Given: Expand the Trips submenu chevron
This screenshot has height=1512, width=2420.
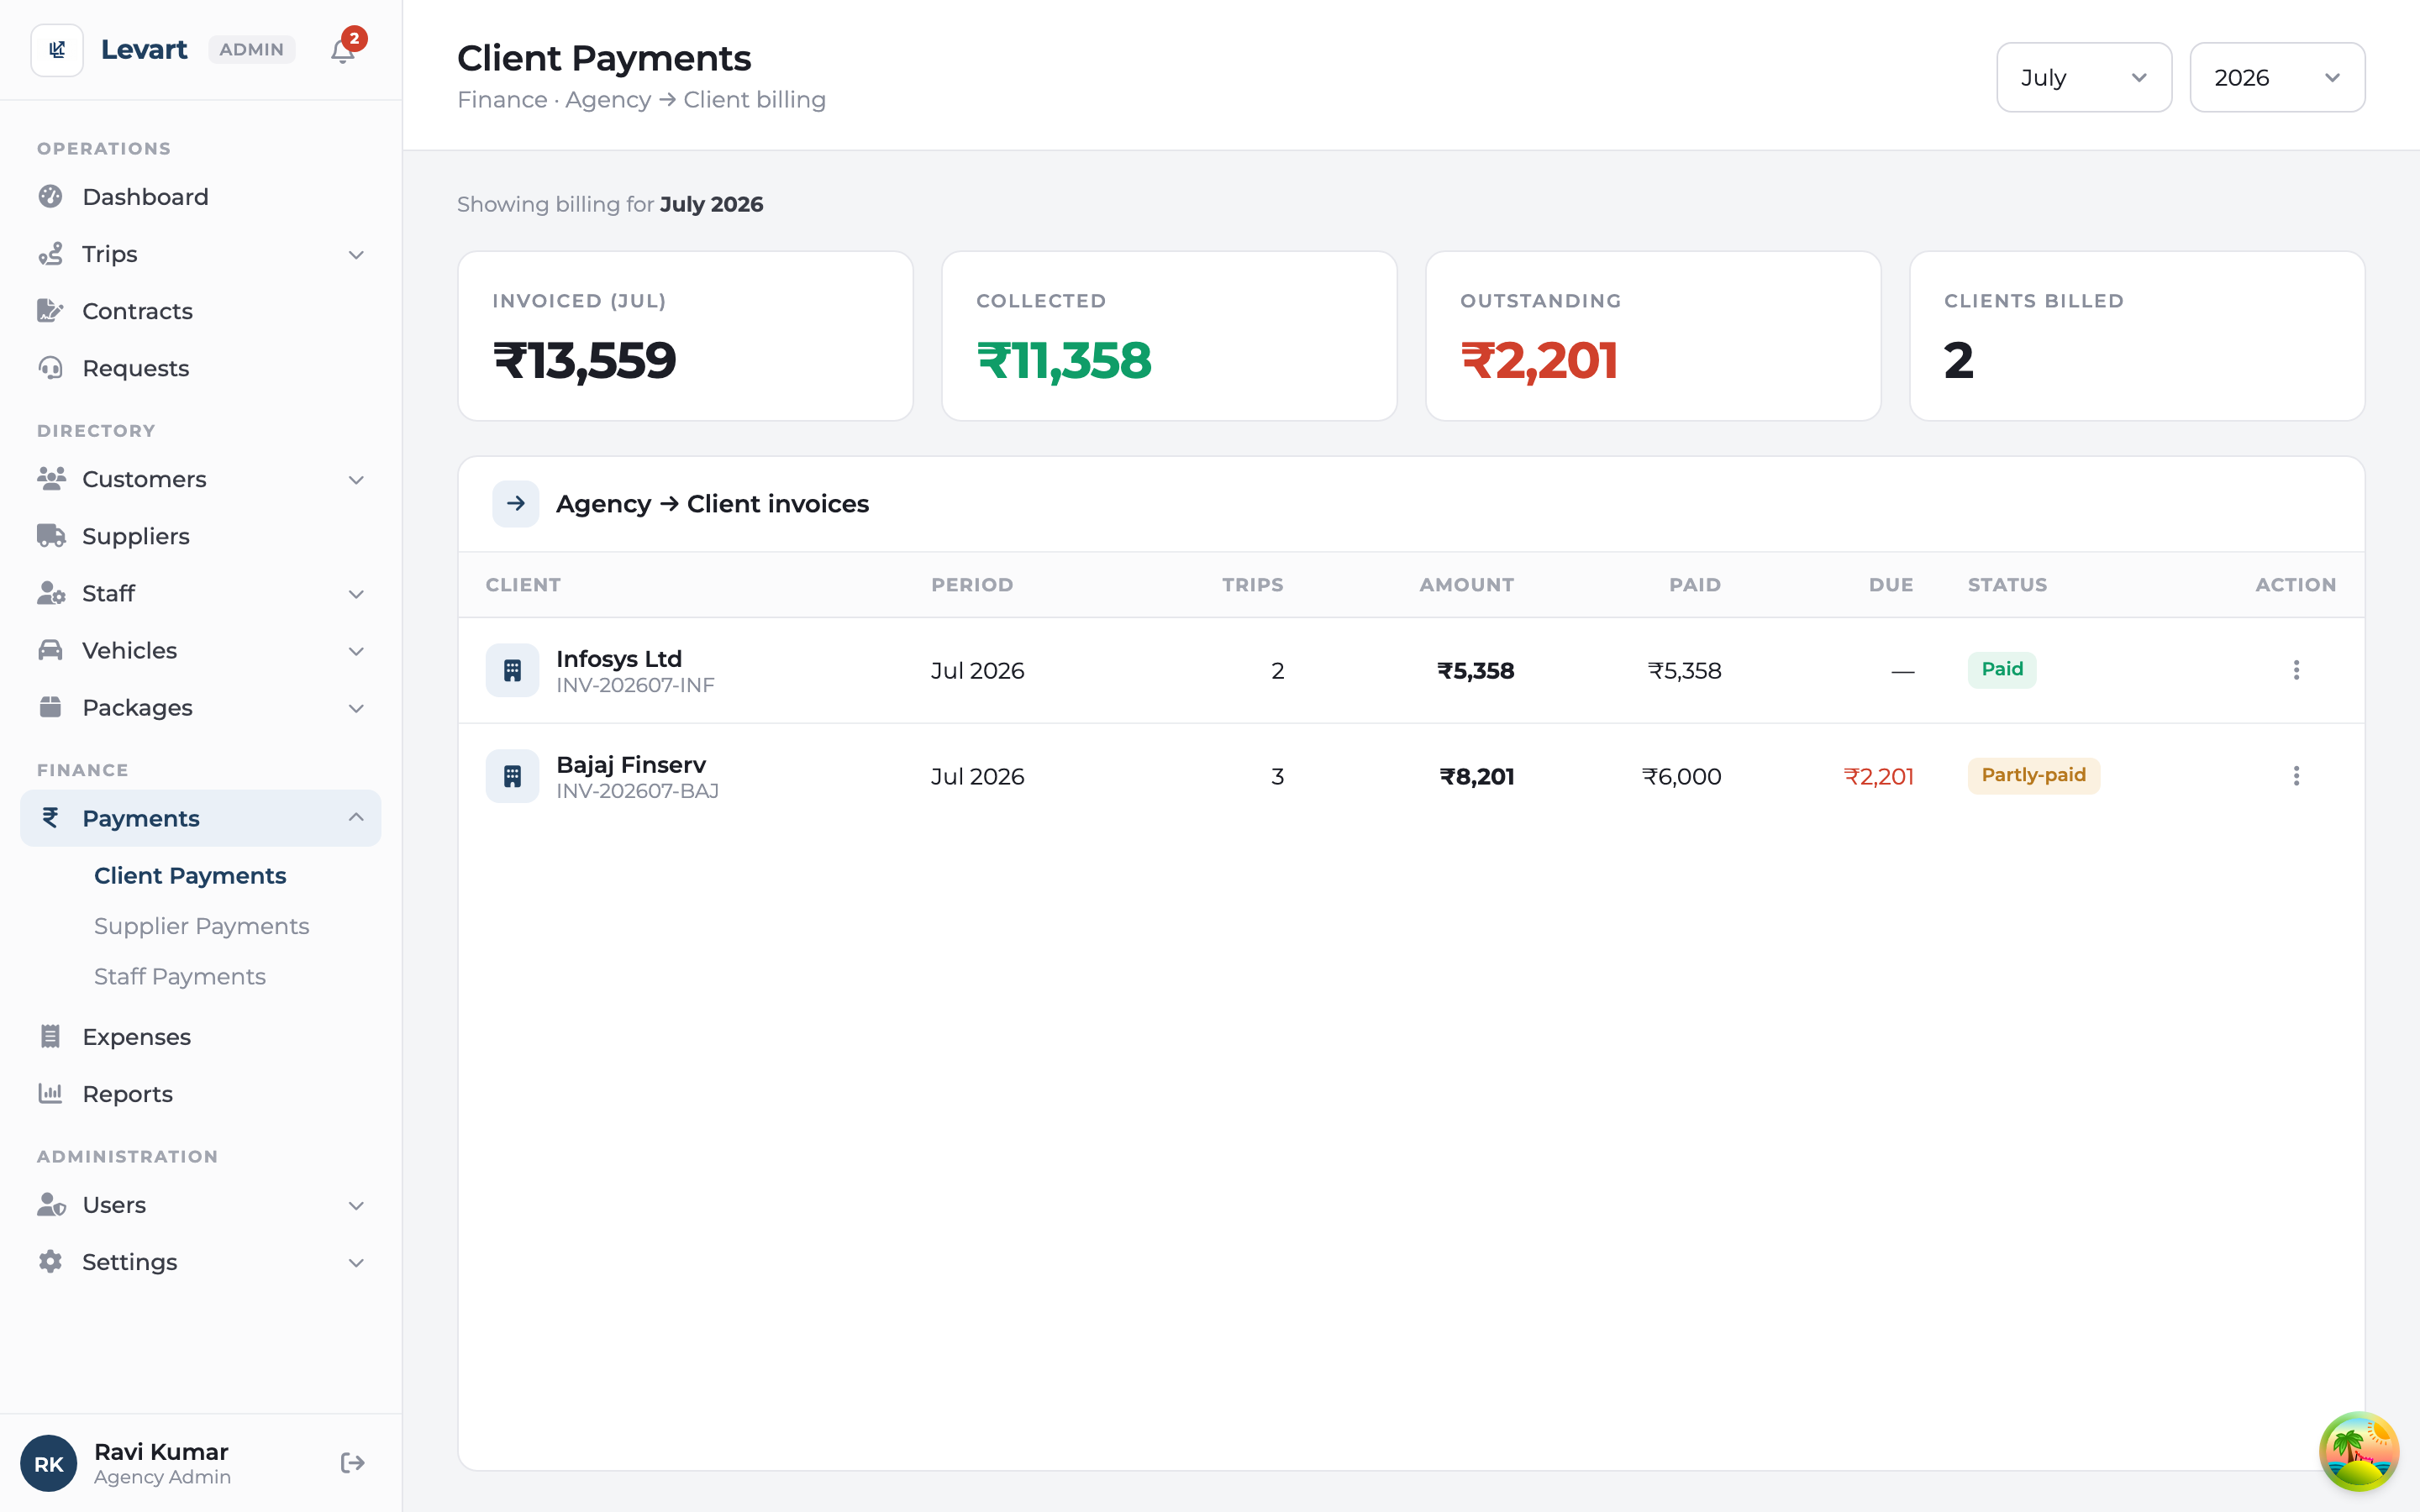Looking at the screenshot, I should [356, 255].
